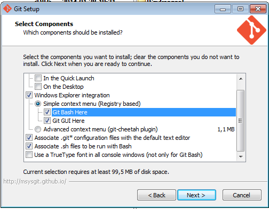This screenshot has width=269, height=209.
Task: Toggle Associate .sh files with Bash
Action: 29,146
